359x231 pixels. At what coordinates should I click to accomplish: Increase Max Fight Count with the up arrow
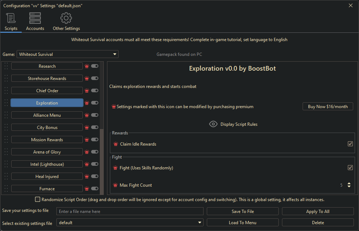click(349, 183)
